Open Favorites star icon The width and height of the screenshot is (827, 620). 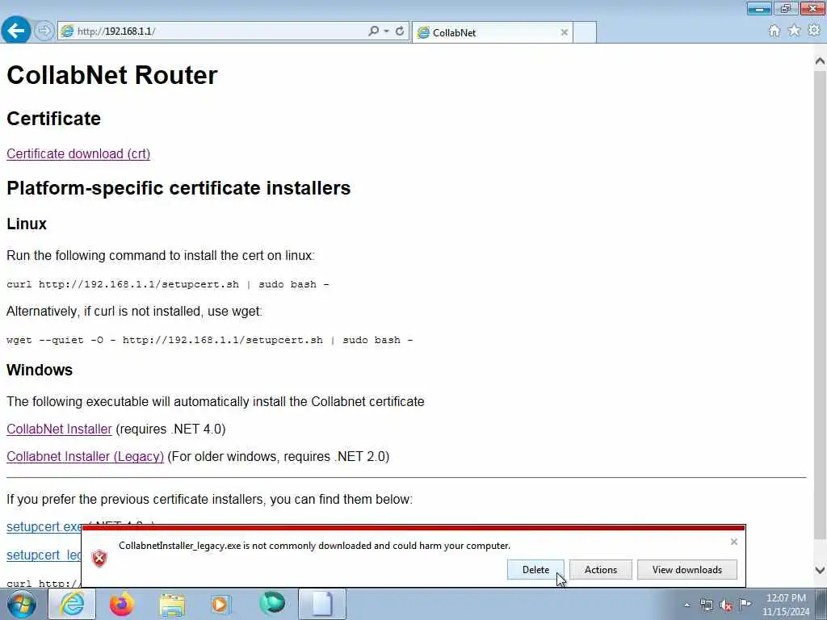pyautogui.click(x=794, y=31)
